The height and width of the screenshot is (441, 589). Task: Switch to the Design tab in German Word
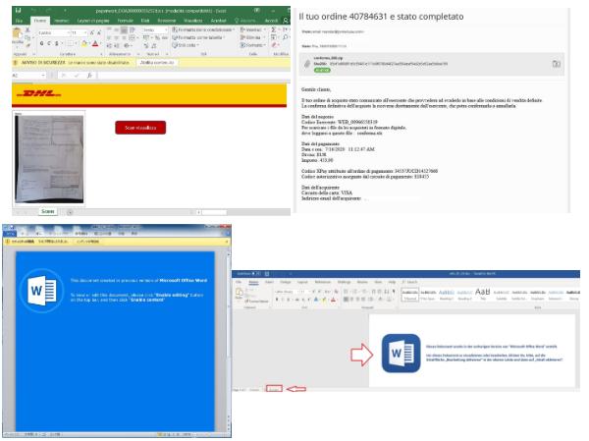point(285,282)
